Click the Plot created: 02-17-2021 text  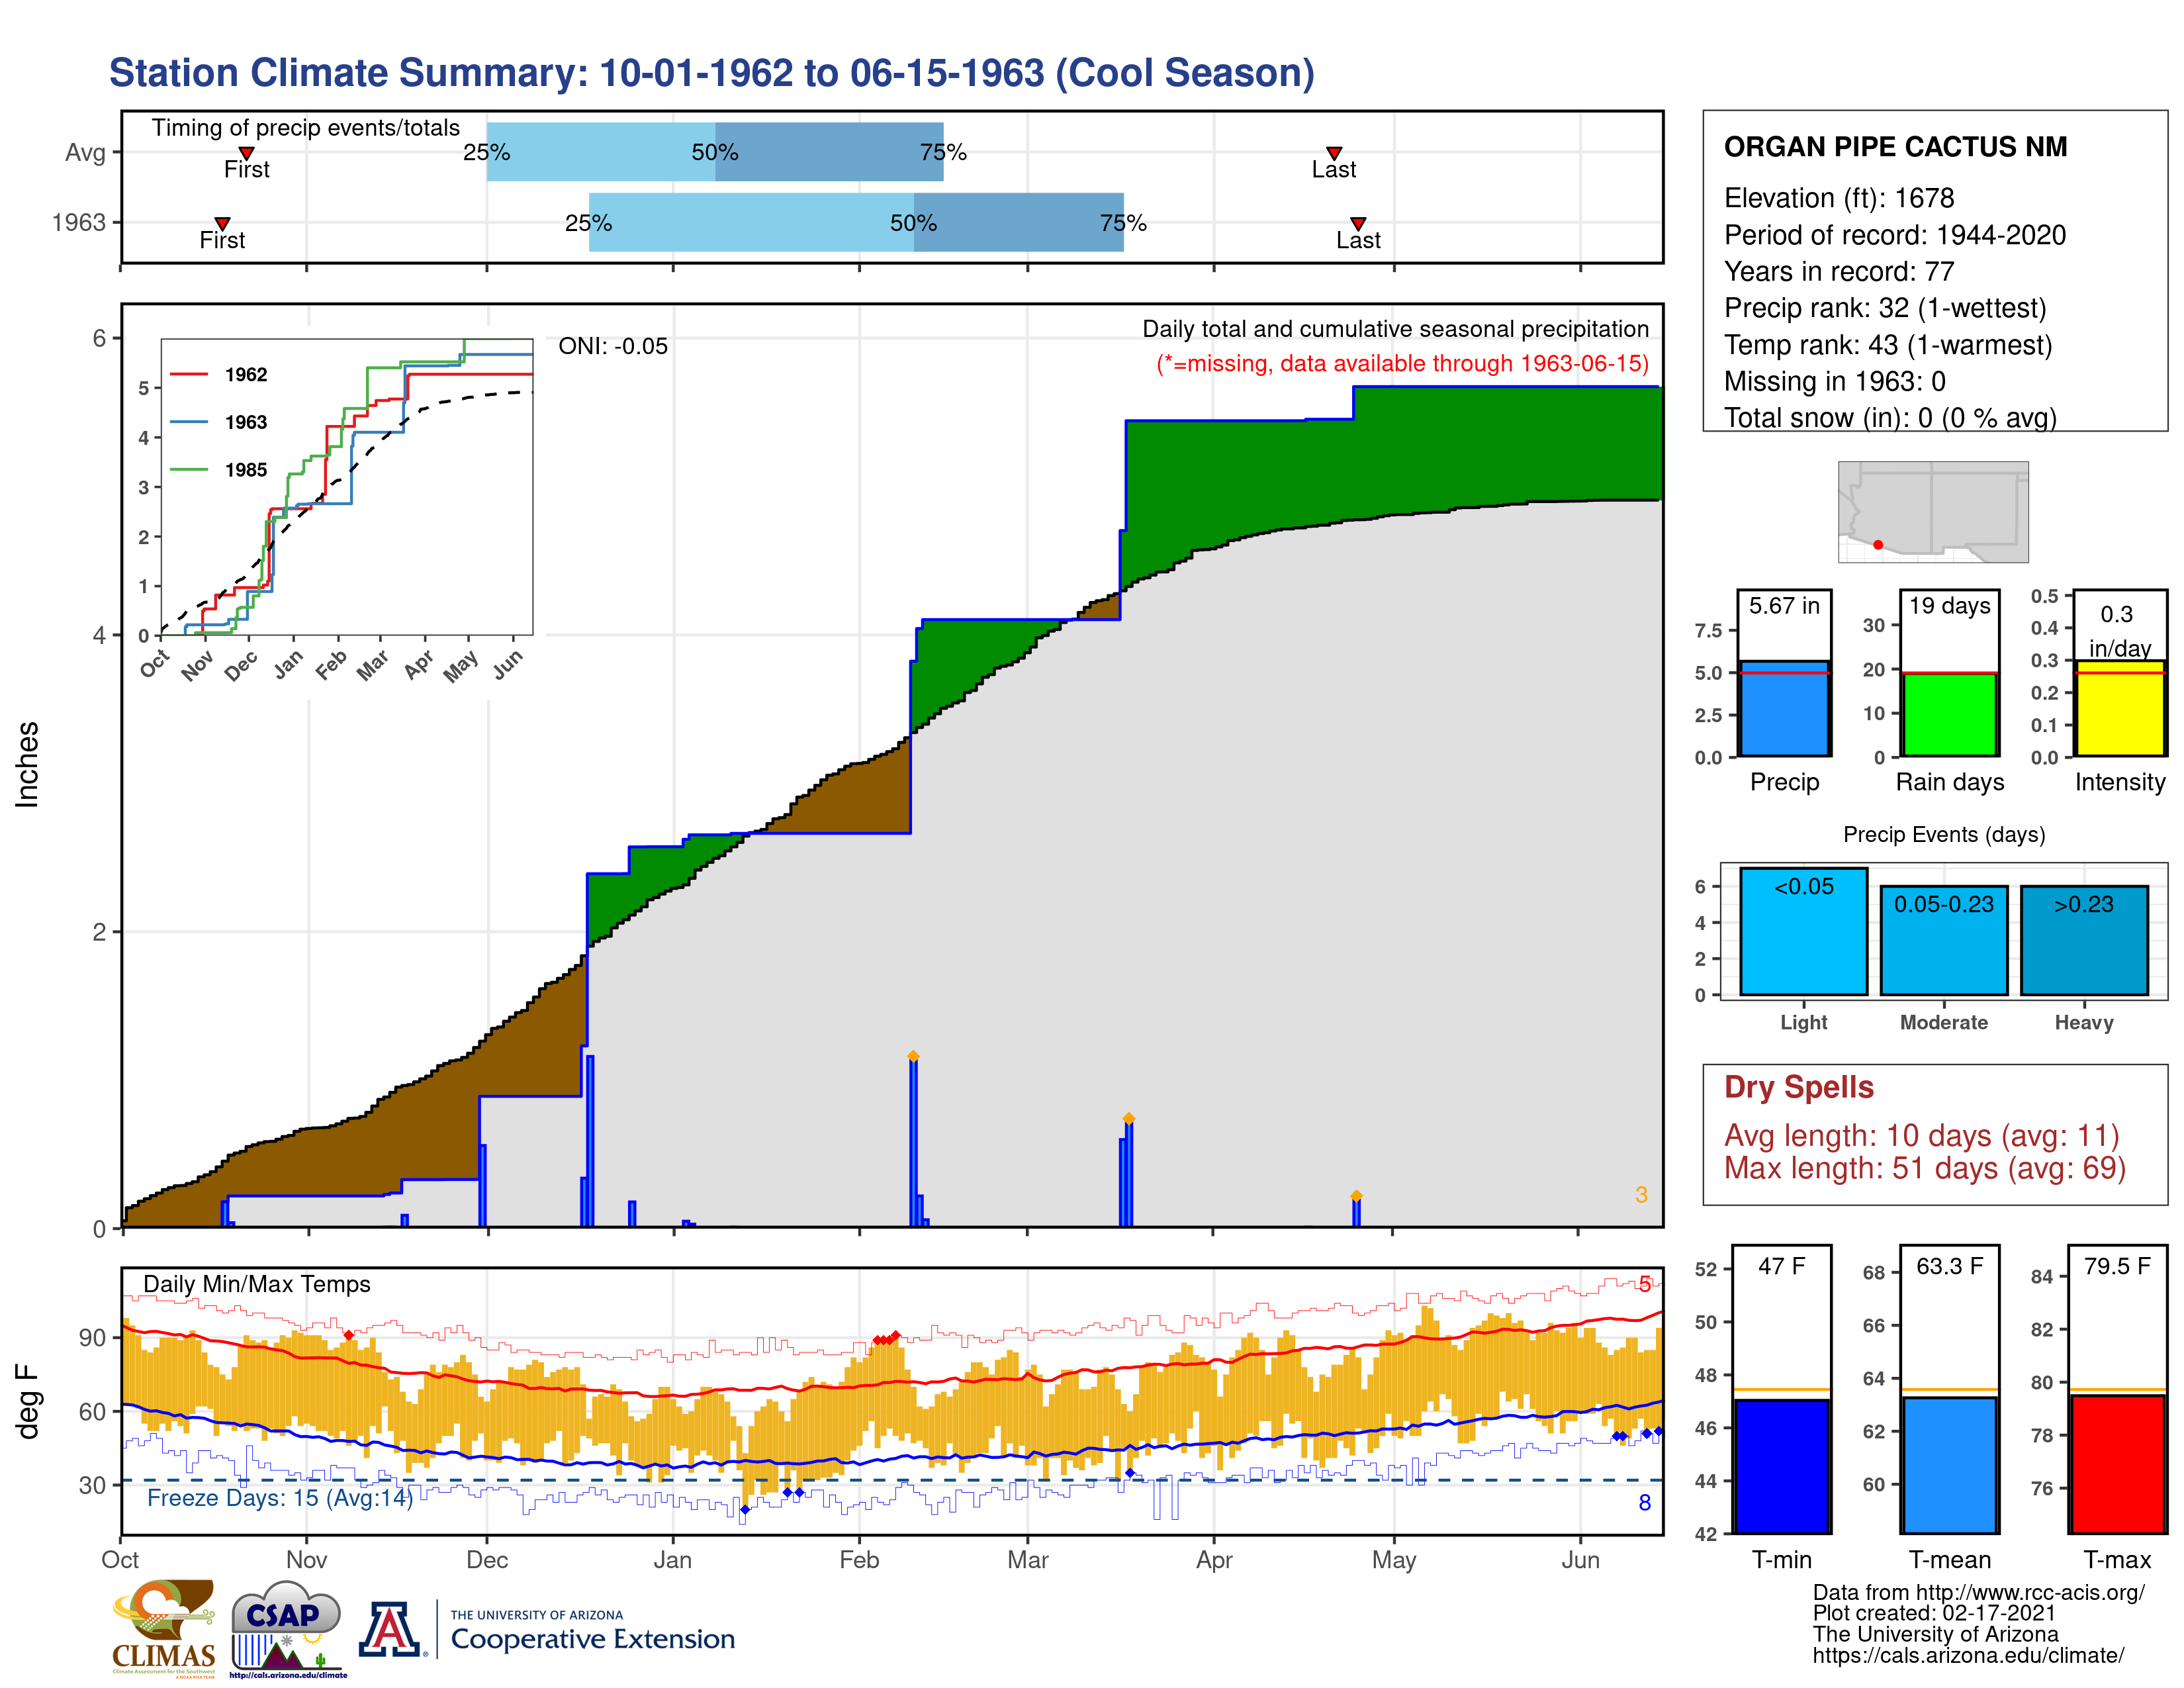[1934, 1613]
